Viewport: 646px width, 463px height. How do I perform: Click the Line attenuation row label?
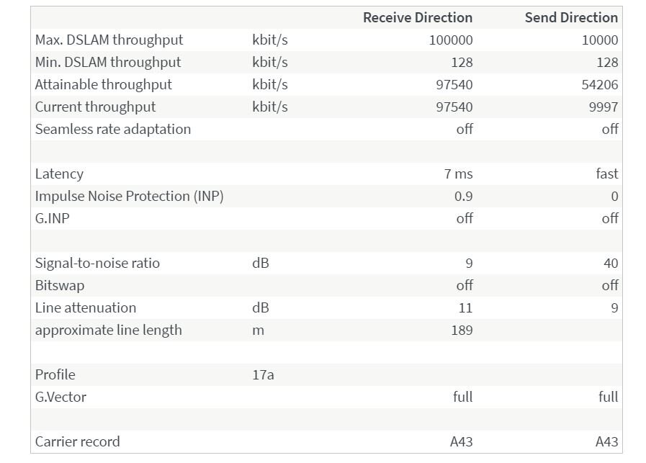(x=86, y=308)
